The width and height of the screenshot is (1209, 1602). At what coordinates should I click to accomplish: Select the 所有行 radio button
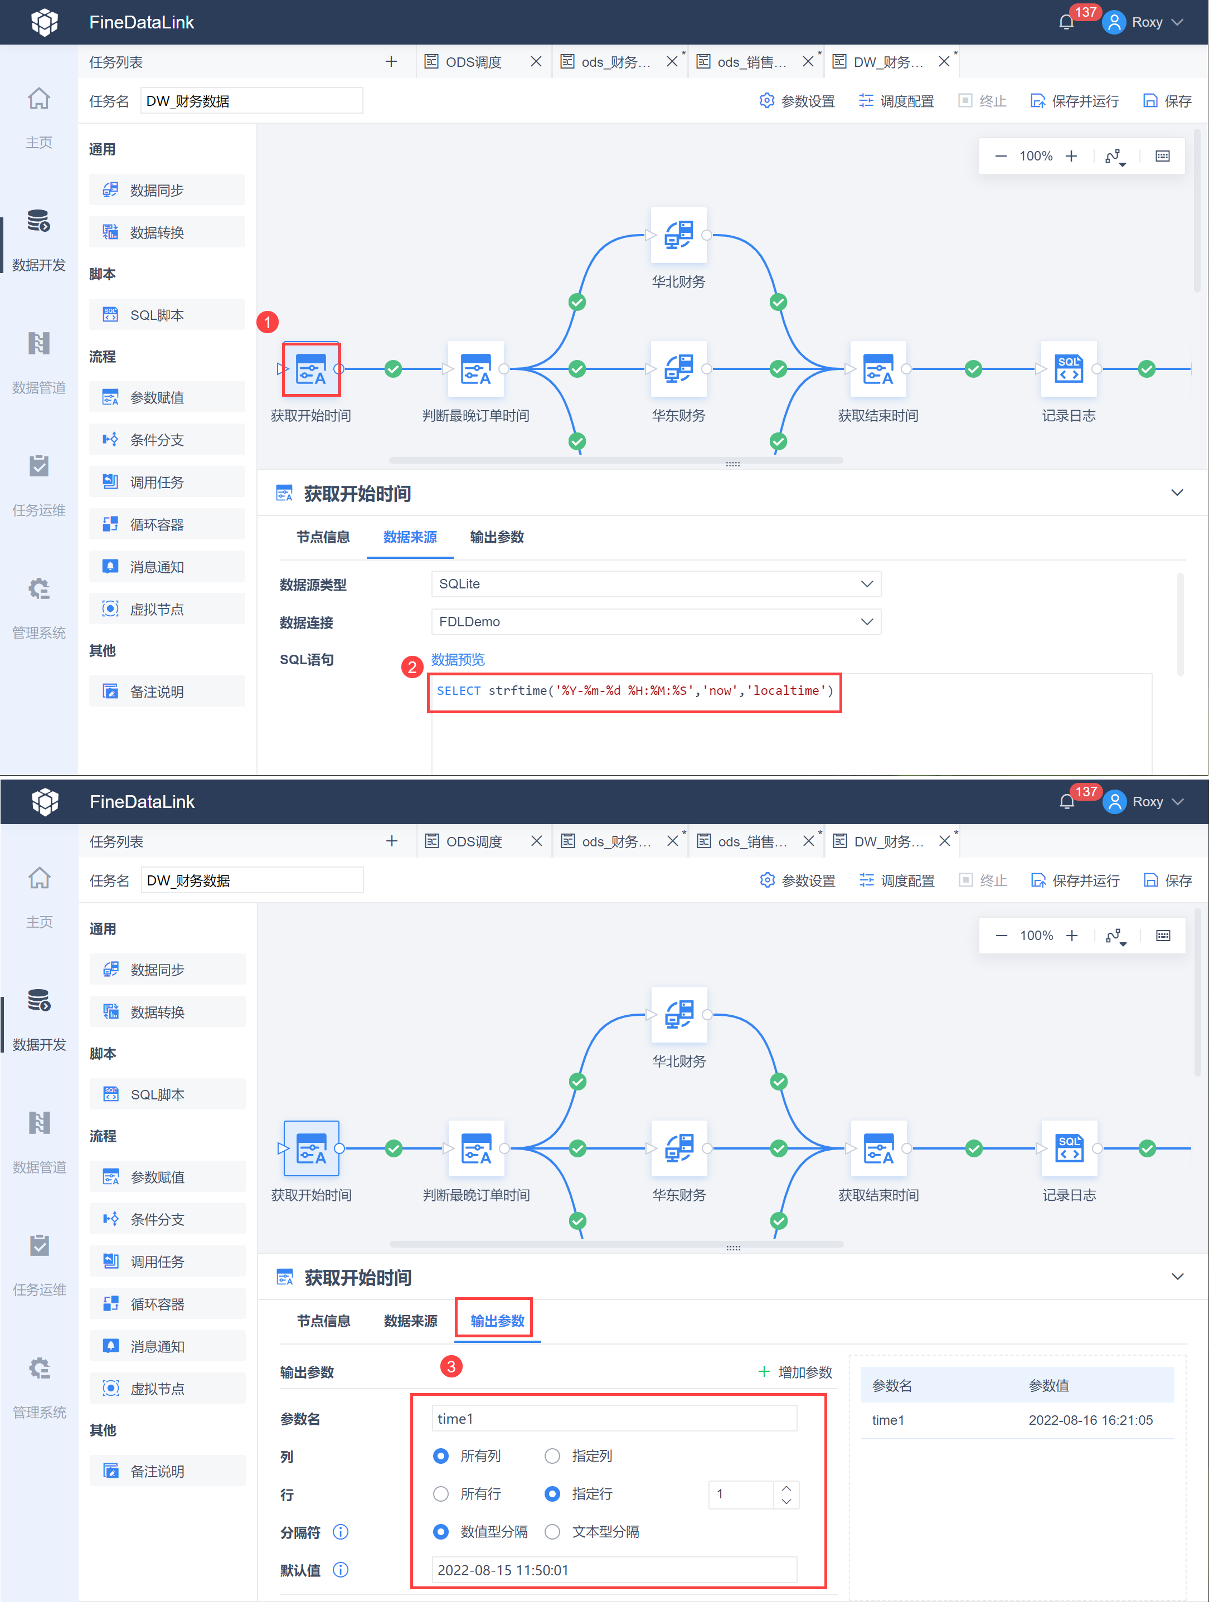(x=440, y=1493)
